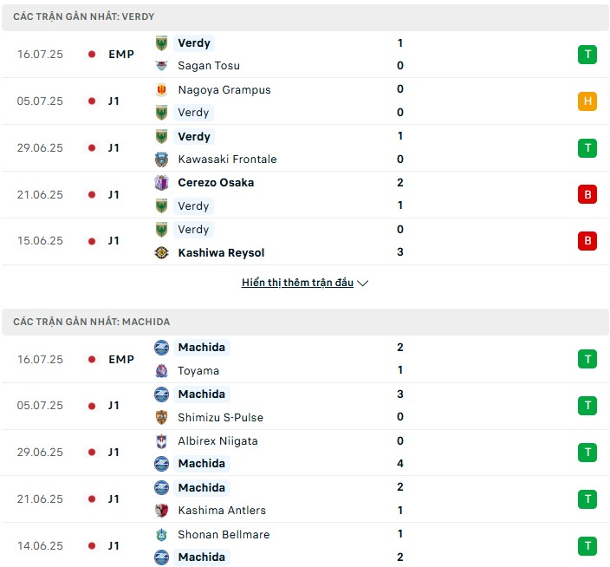Image resolution: width=610 pixels, height=567 pixels.
Task: Click the Shonan Bellmare team logo
Action: (161, 535)
